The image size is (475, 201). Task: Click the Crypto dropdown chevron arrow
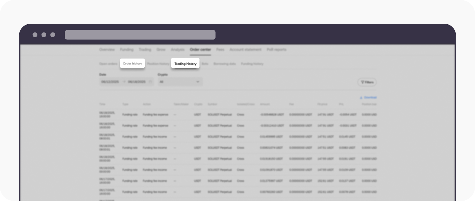pos(198,82)
